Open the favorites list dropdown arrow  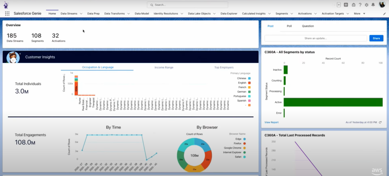[339, 5]
